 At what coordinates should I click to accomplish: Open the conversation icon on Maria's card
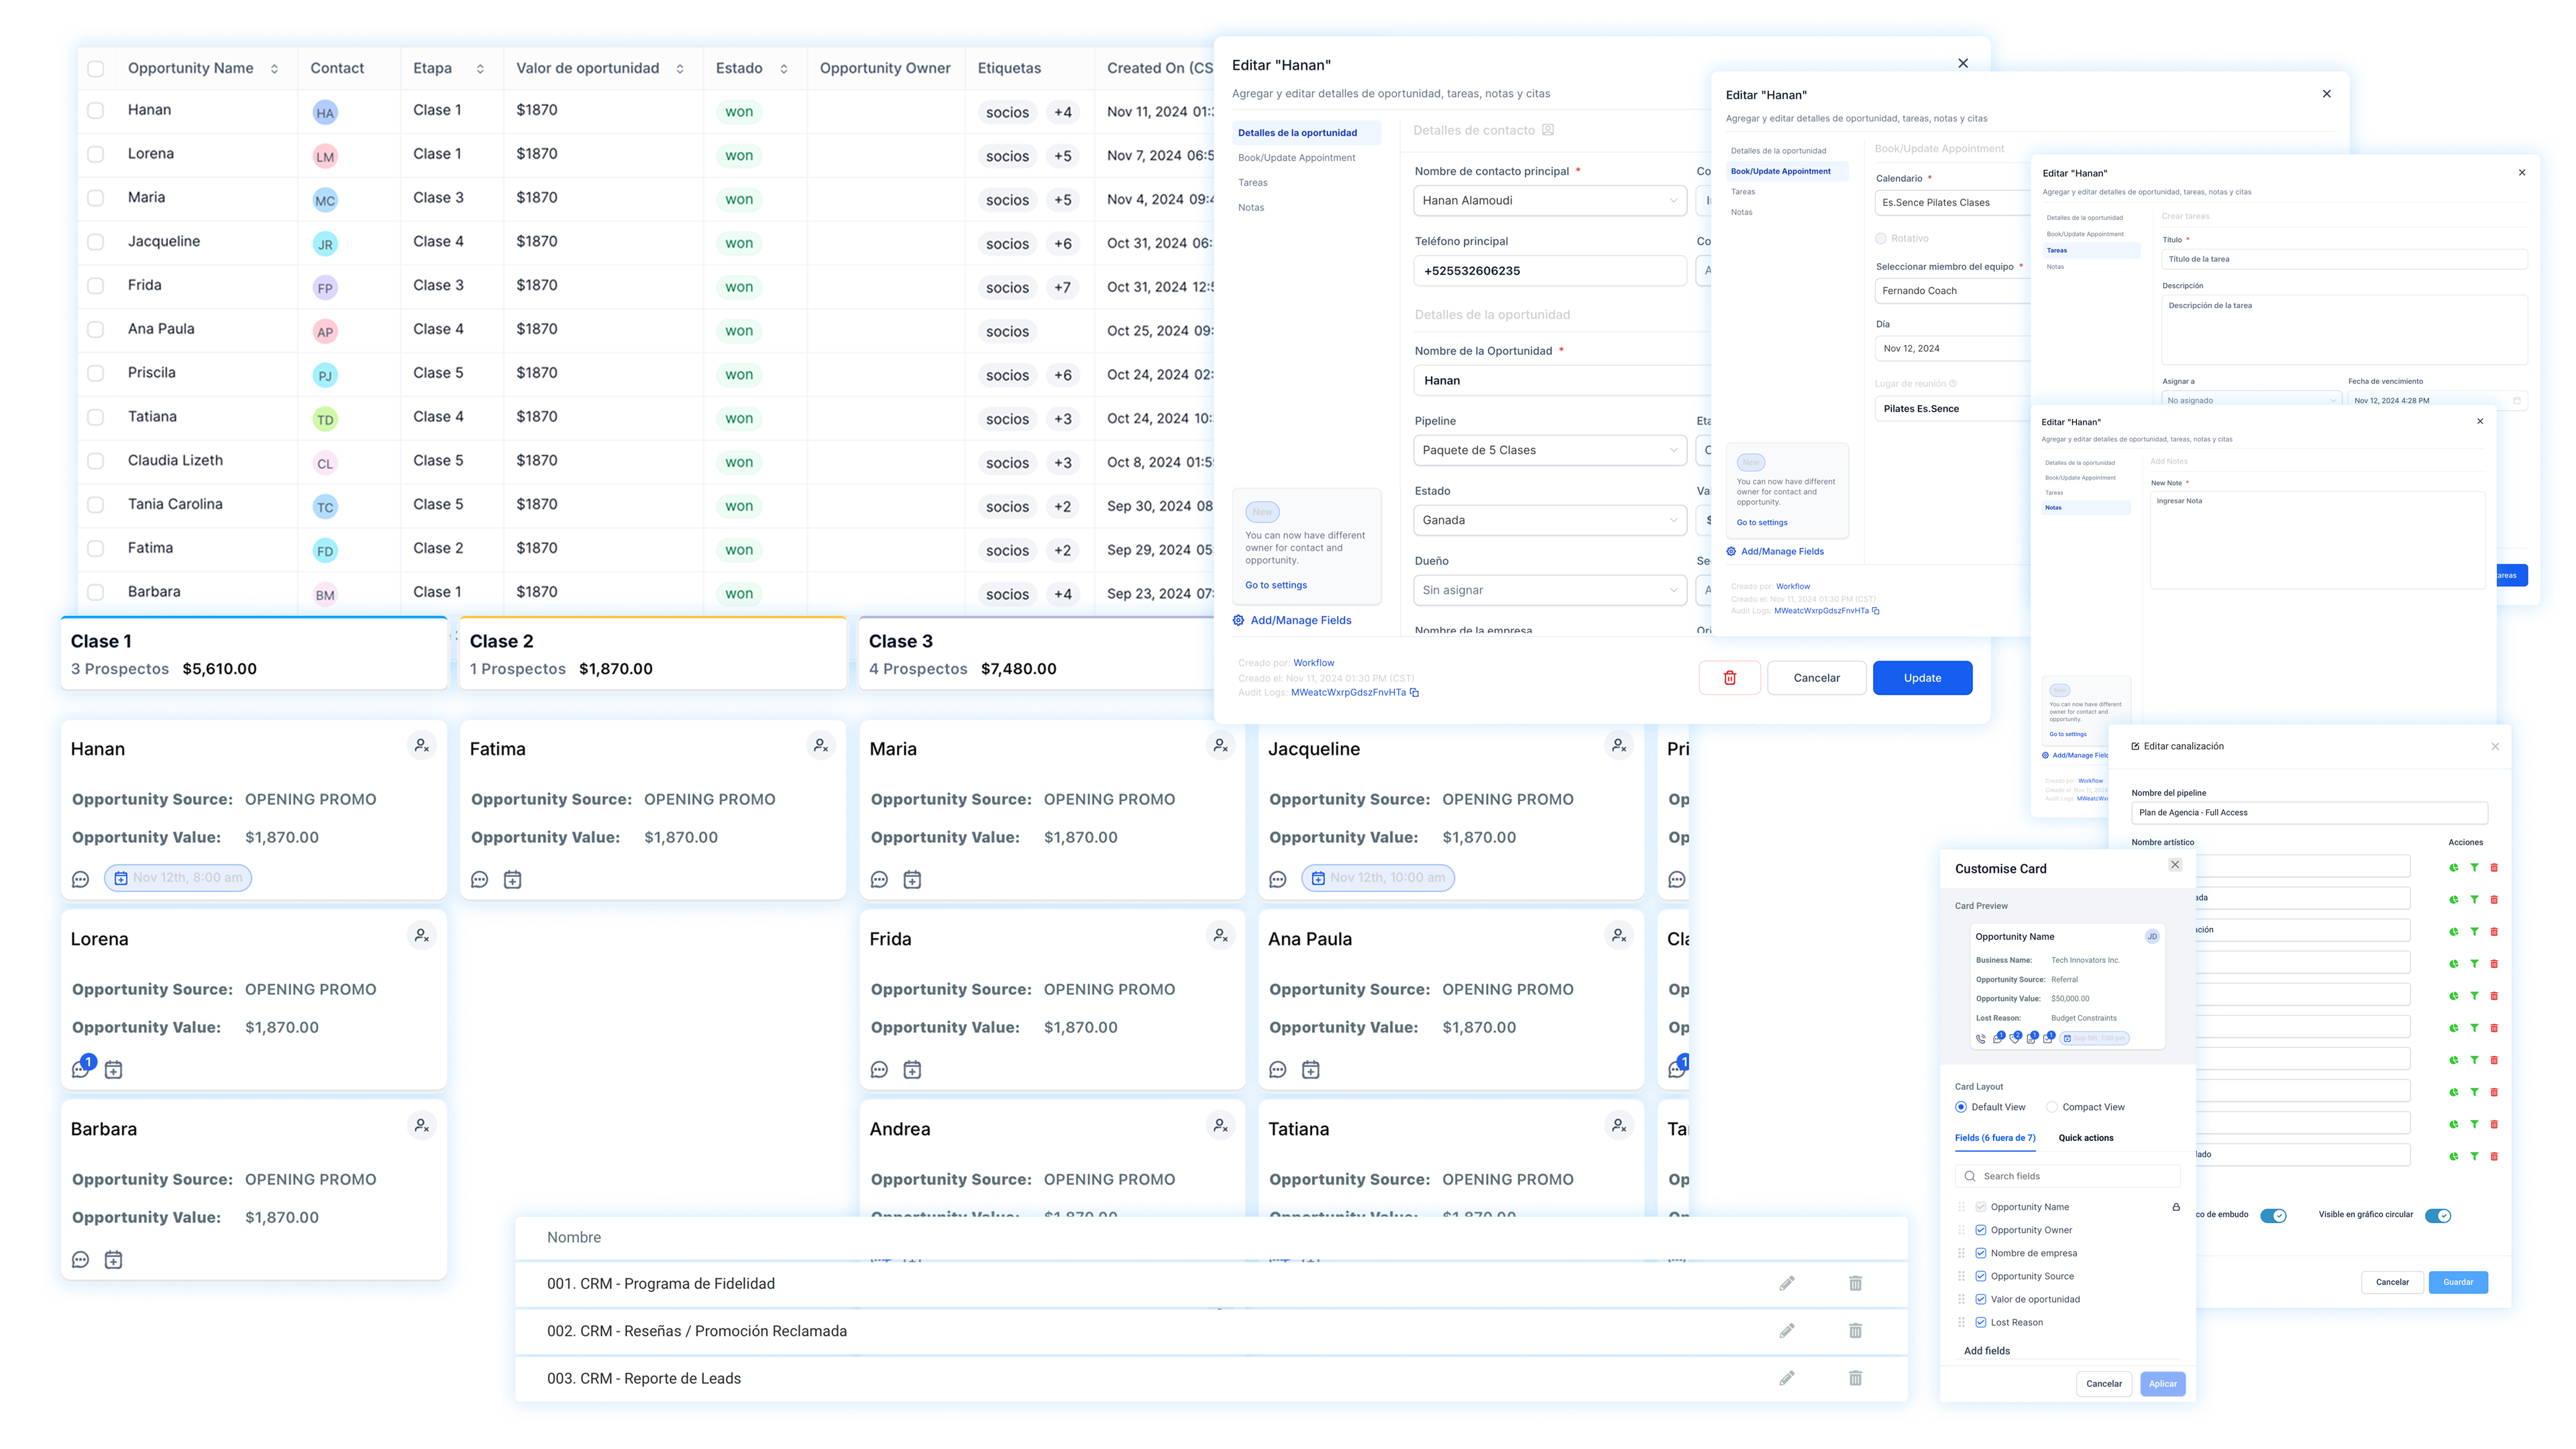click(x=880, y=880)
